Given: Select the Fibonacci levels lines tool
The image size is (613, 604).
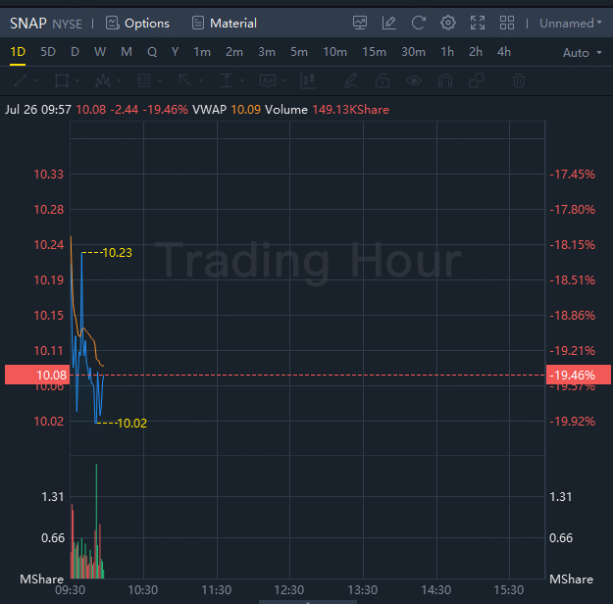Looking at the screenshot, I should 144,80.
